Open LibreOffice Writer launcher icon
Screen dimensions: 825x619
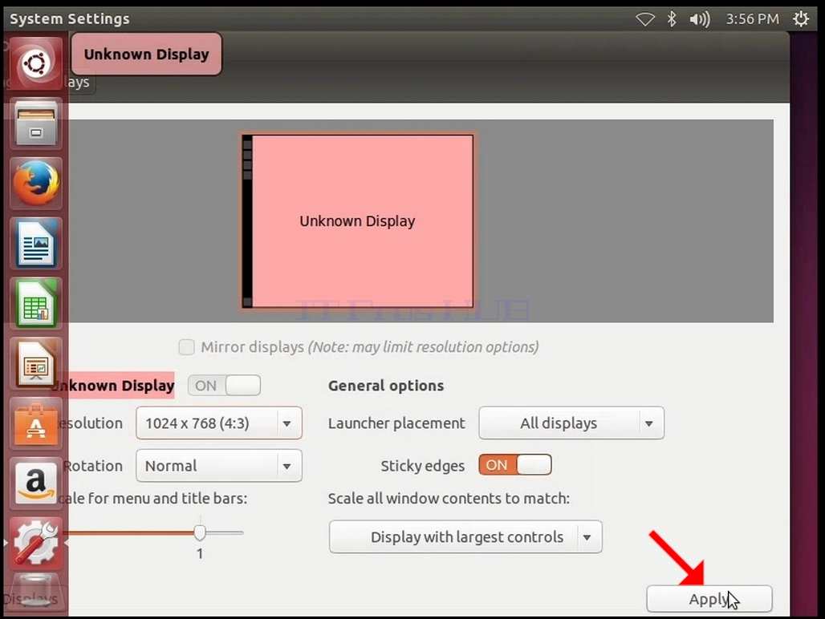(36, 243)
